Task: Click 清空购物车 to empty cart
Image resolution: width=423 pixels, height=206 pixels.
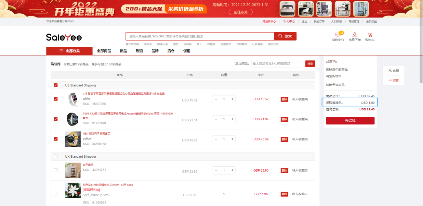Action: (334, 76)
